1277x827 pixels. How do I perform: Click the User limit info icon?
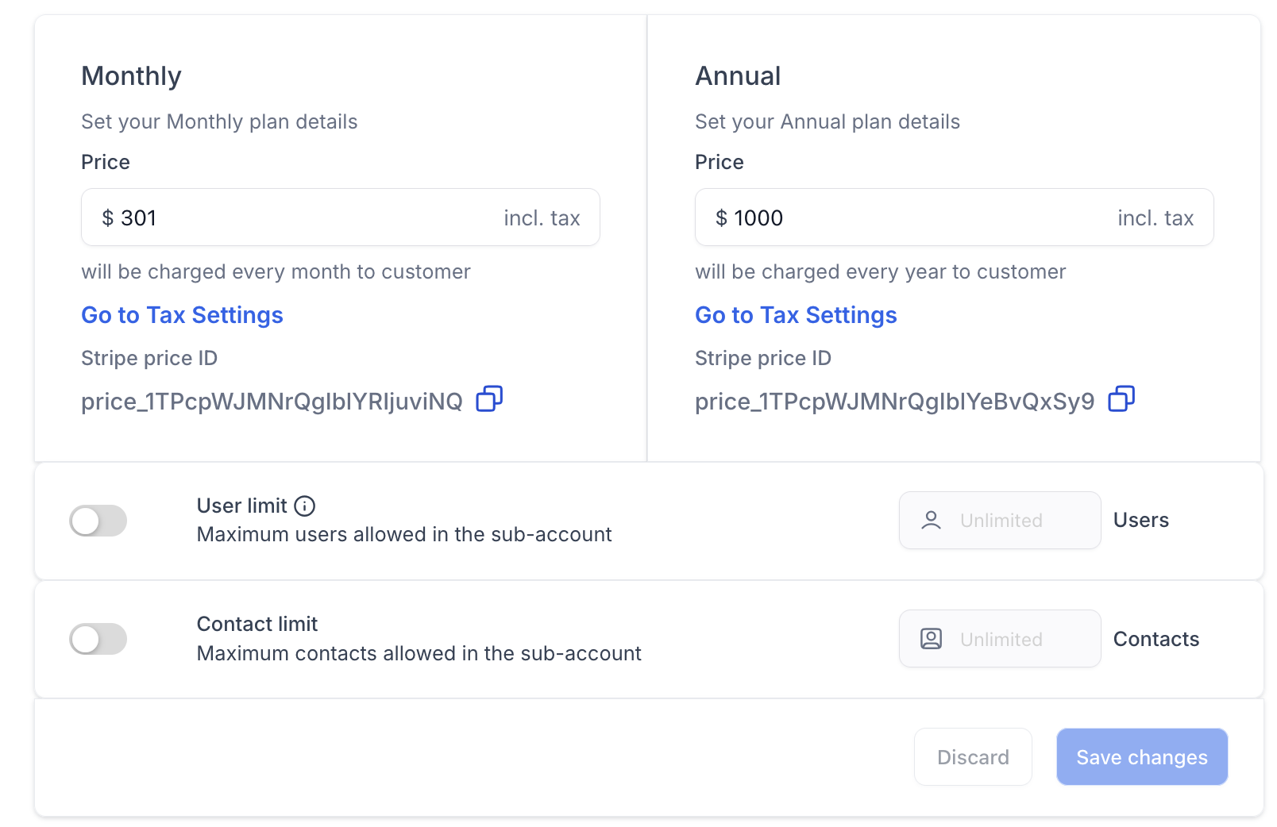click(x=305, y=506)
